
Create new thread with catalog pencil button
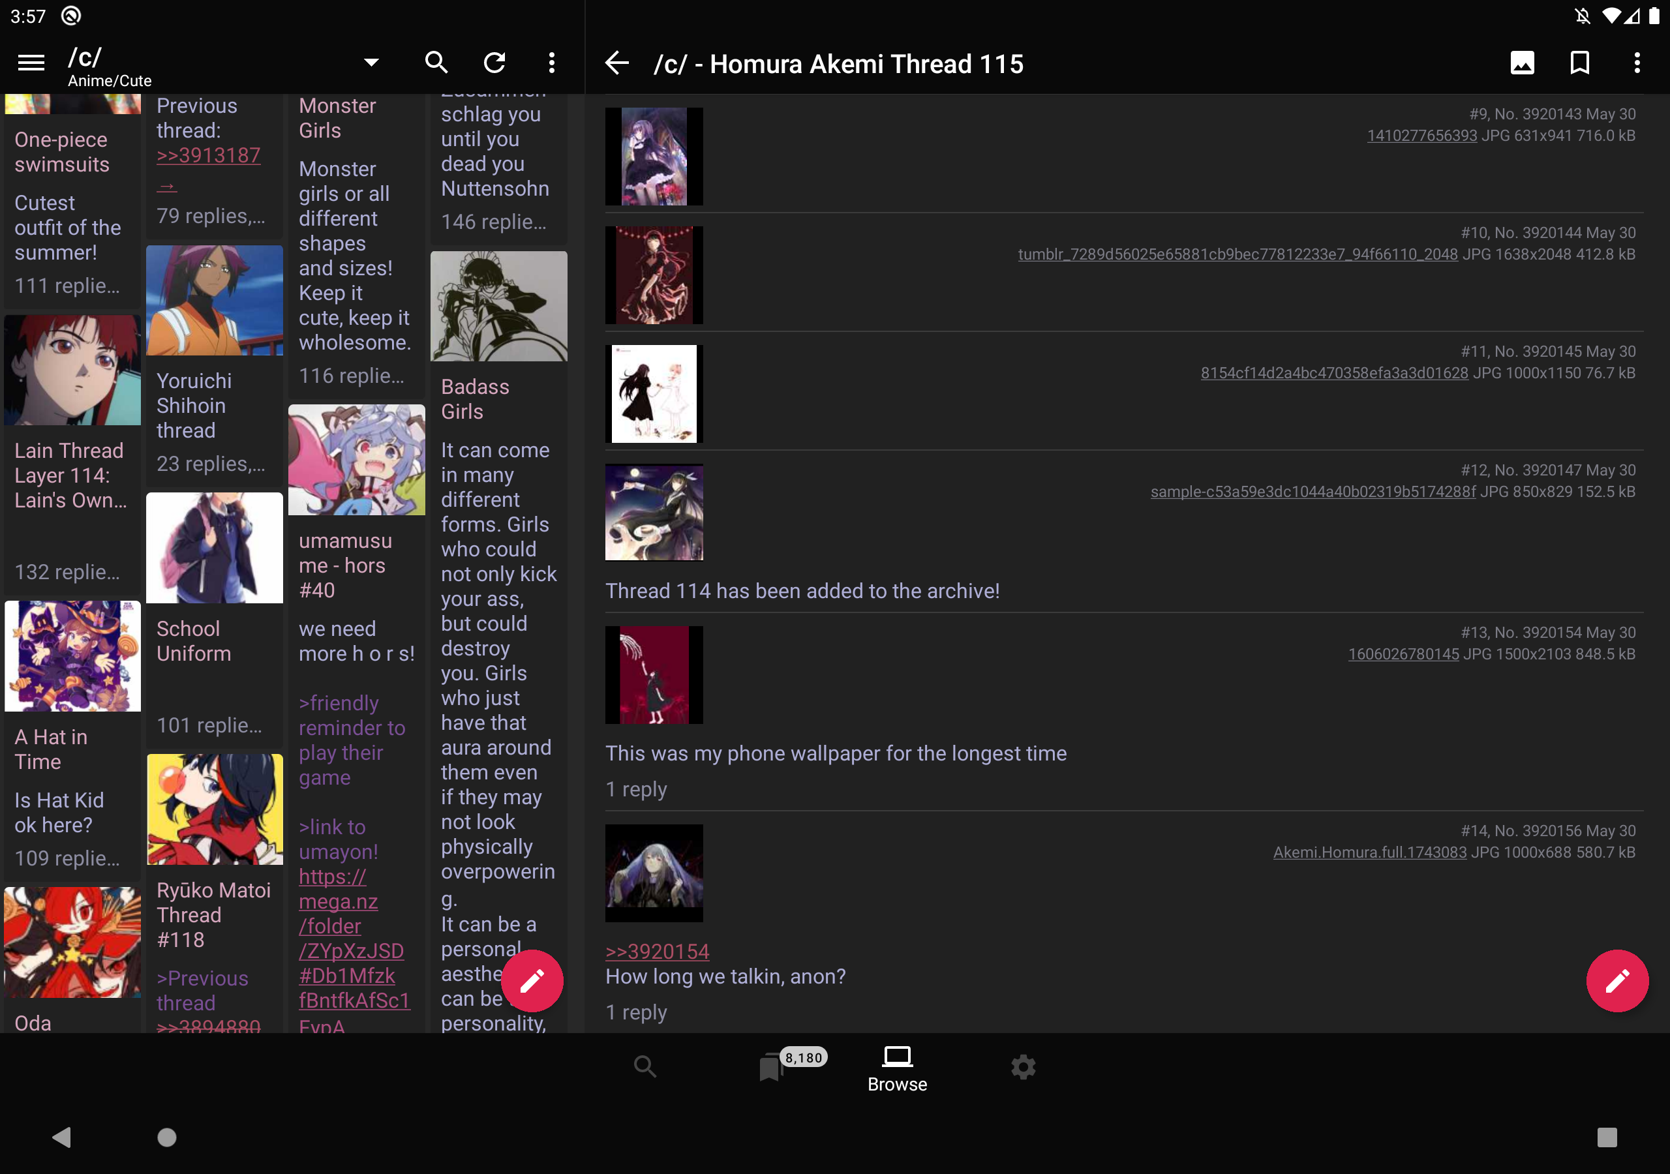click(532, 980)
